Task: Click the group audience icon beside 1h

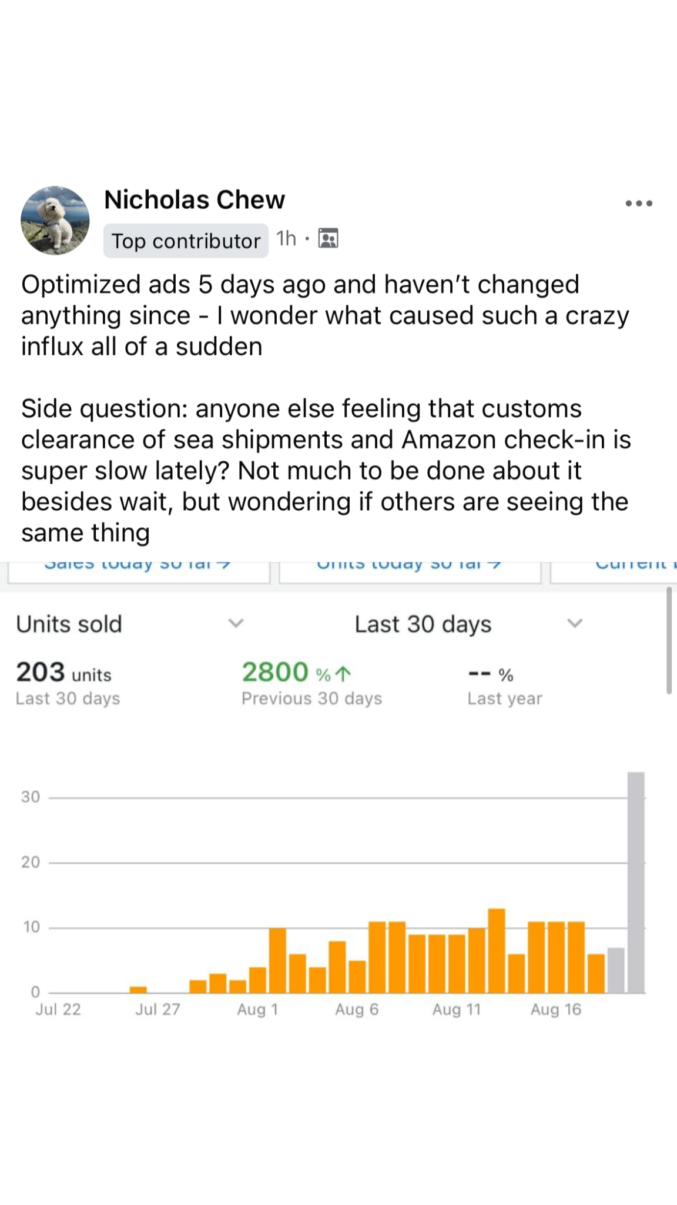Action: pos(328,238)
